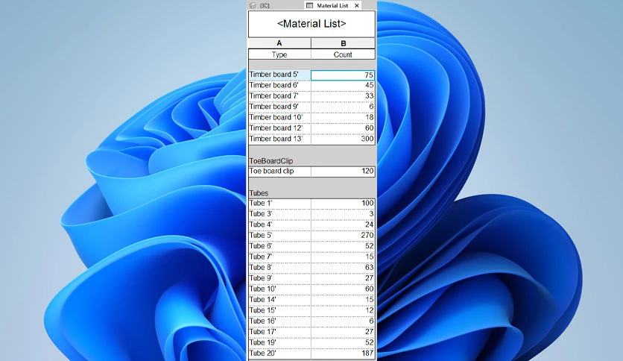Viewport: 623px width, 361px height.
Task: Click the count 6 for Tube 16'
Action: pos(343,321)
